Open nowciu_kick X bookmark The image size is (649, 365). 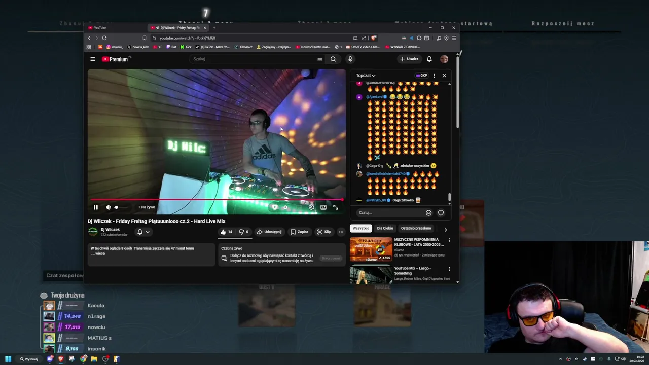click(x=138, y=47)
